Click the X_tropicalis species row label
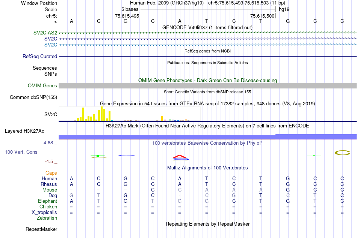 [44, 213]
